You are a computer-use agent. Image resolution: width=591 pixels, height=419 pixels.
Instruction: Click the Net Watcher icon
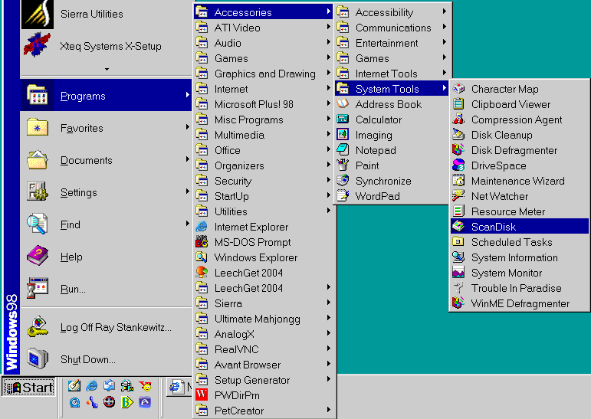458,196
